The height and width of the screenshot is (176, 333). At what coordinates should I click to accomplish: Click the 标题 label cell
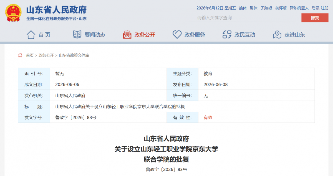click(34, 106)
